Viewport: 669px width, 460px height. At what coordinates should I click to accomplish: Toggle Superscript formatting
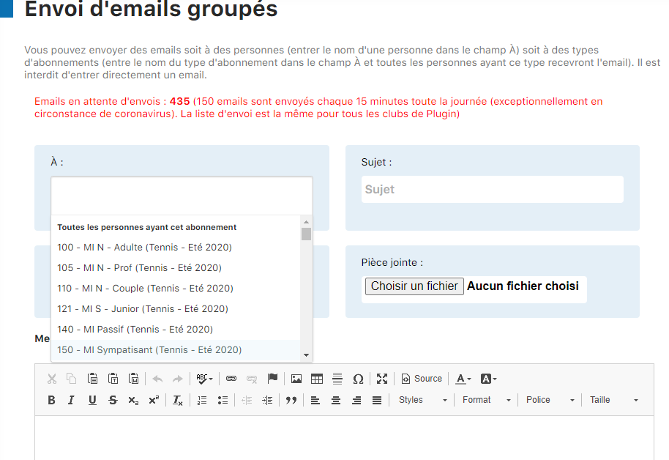point(154,400)
